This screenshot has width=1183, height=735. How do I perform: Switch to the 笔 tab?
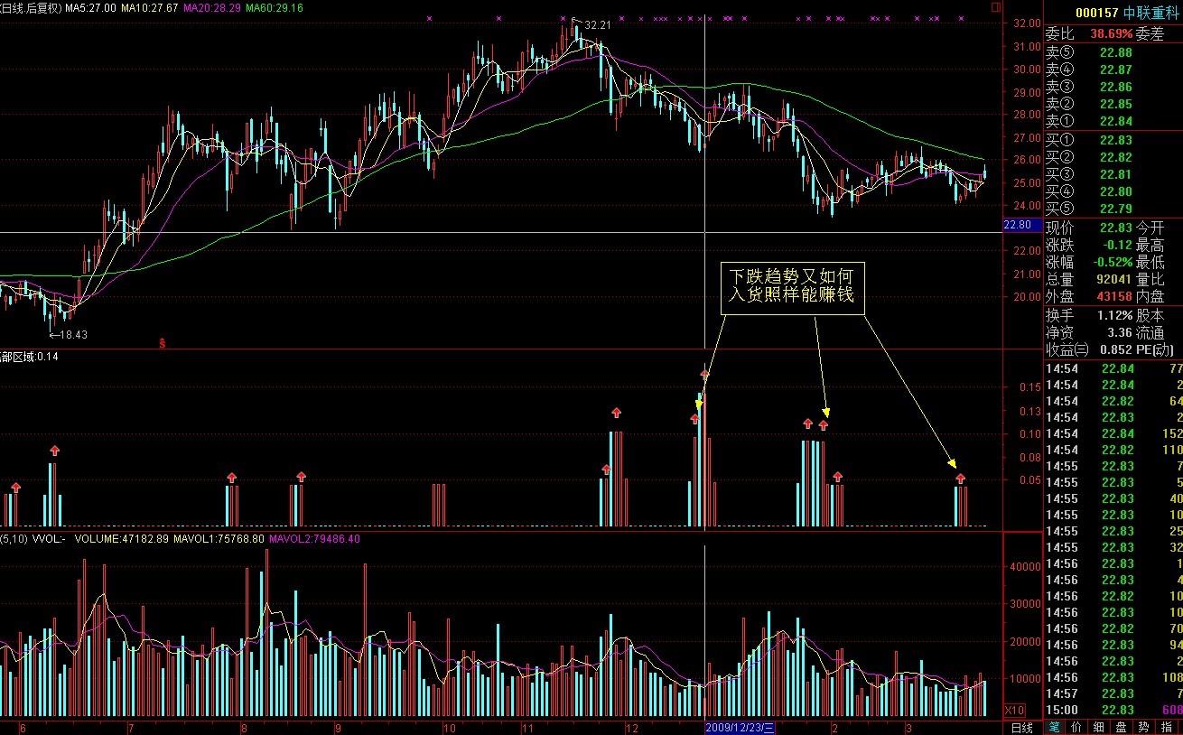[x=1054, y=728]
